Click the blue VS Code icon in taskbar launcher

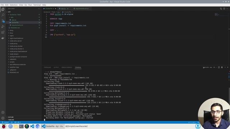click(32, 126)
